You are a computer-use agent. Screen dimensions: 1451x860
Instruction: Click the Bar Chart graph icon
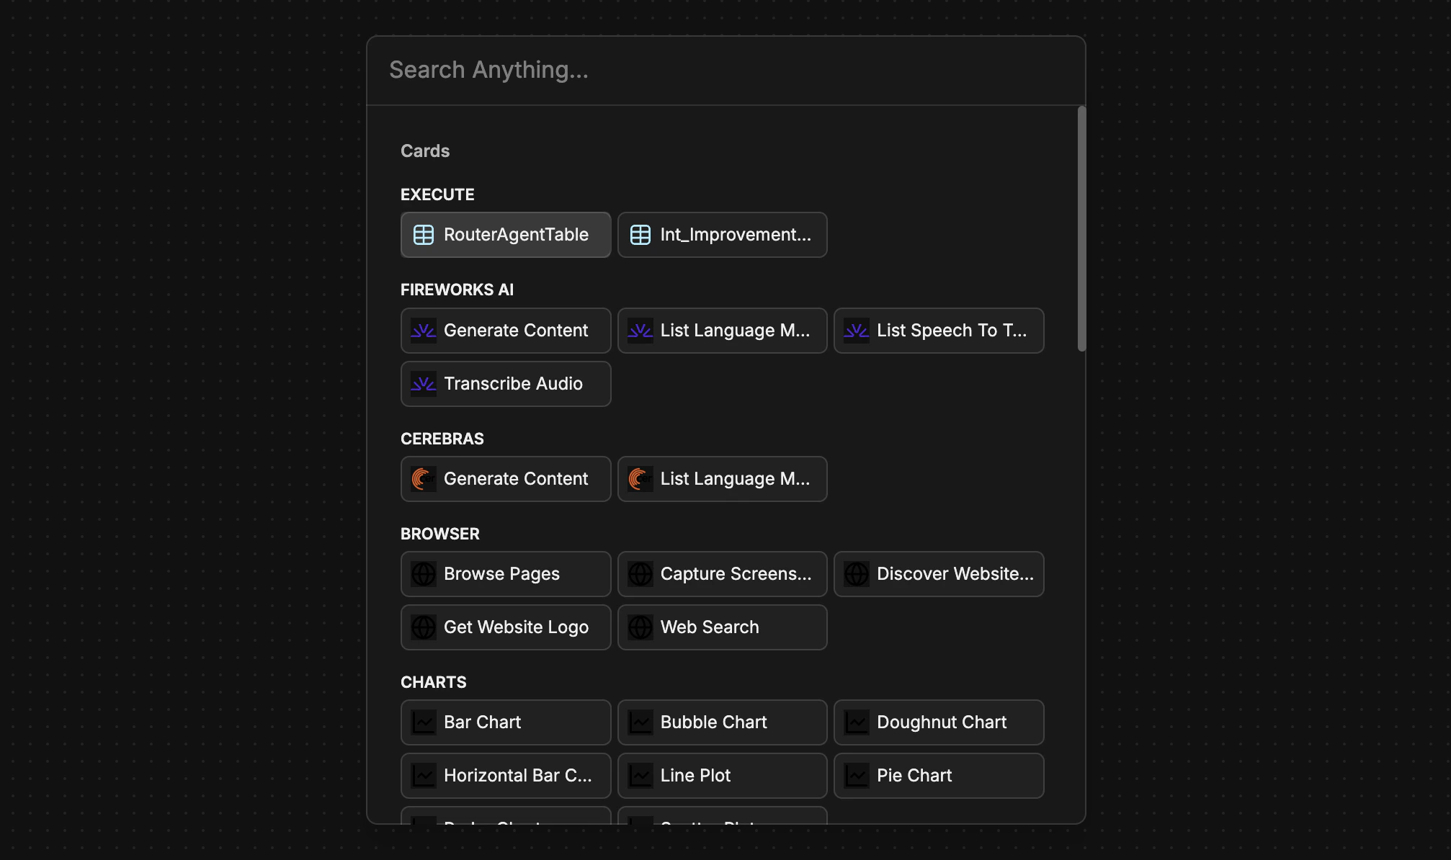424,722
